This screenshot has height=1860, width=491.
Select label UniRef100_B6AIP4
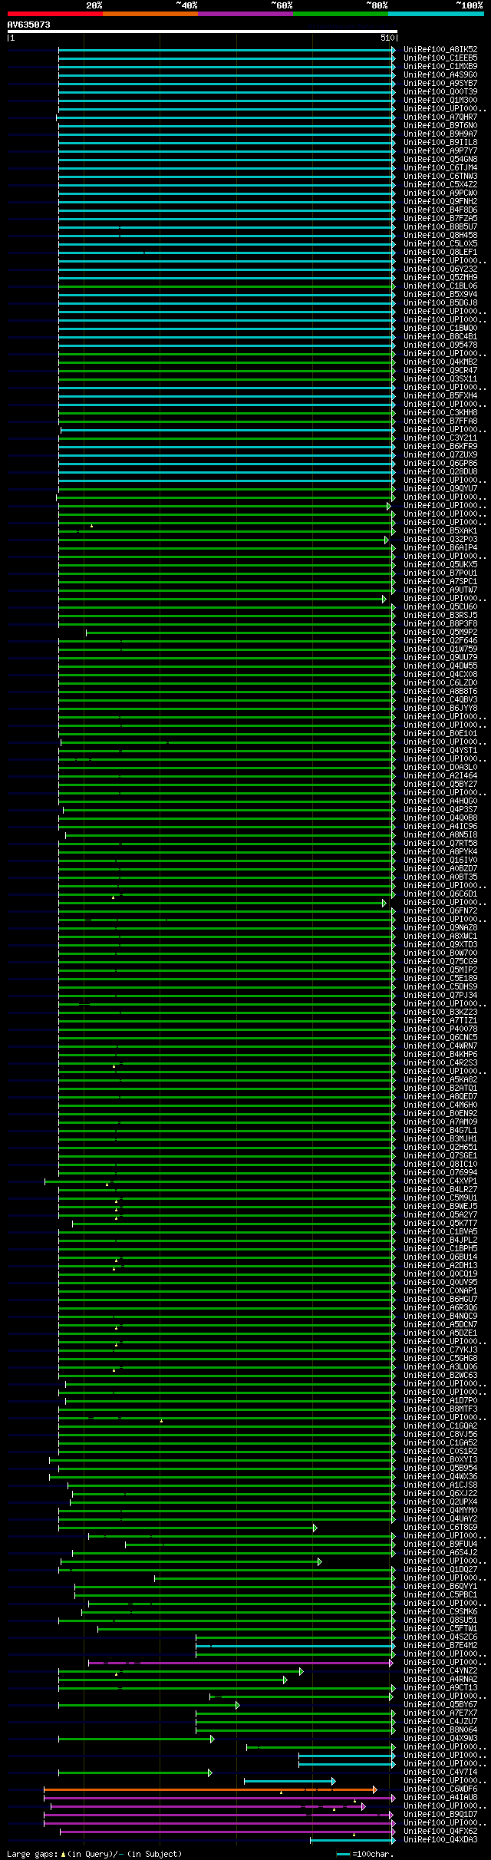tap(440, 548)
